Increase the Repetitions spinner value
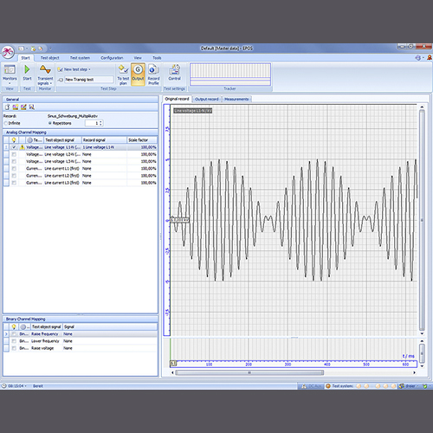 [x=100, y=122]
